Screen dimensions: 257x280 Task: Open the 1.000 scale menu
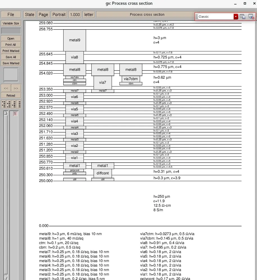pos(75,15)
